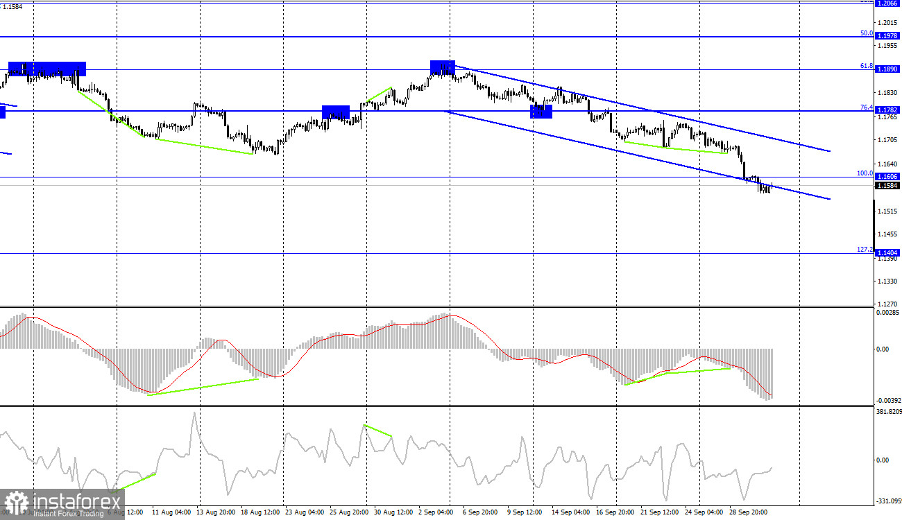Click the 9 Sep 12:00 time label

[526, 513]
